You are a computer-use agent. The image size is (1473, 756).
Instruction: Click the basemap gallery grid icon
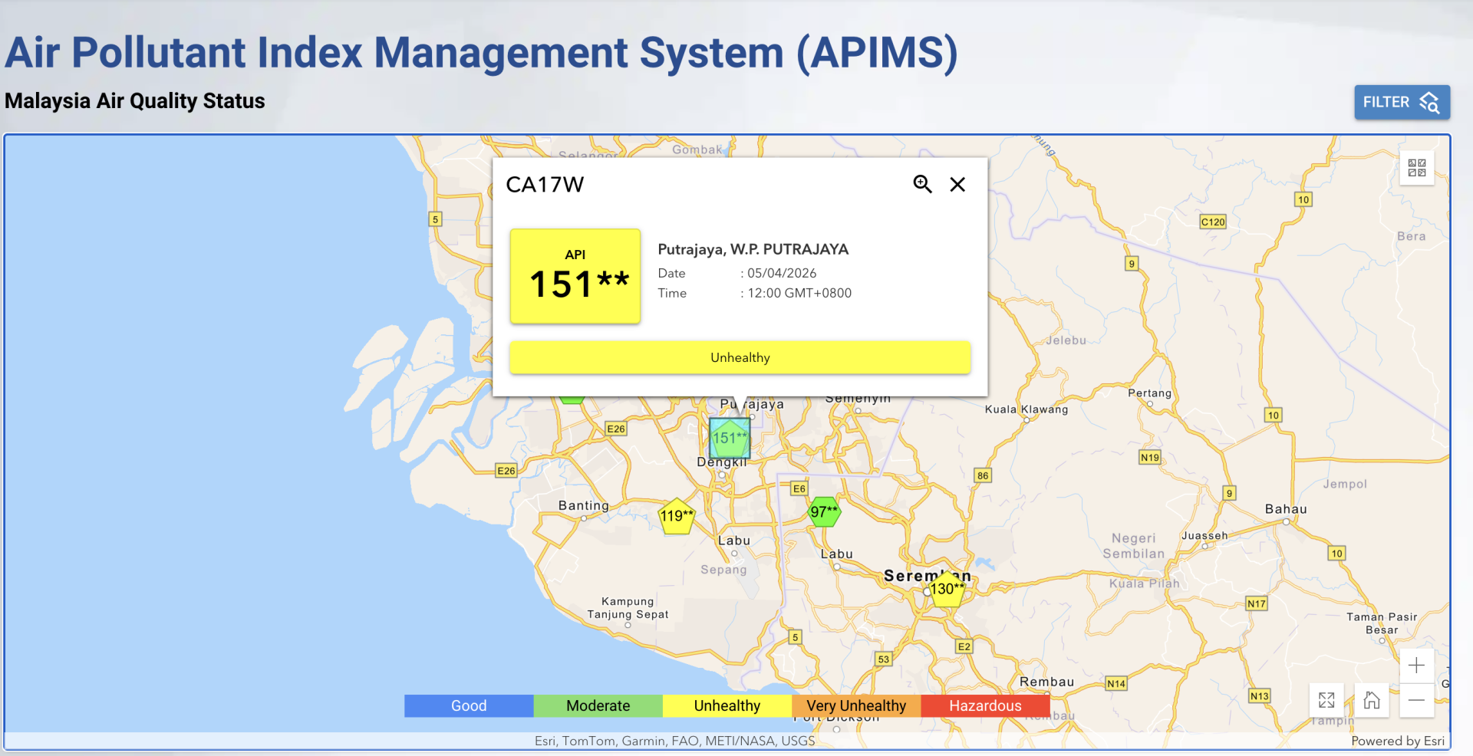[x=1416, y=167]
